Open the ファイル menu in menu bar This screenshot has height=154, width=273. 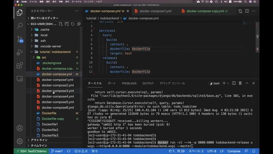[33, 2]
